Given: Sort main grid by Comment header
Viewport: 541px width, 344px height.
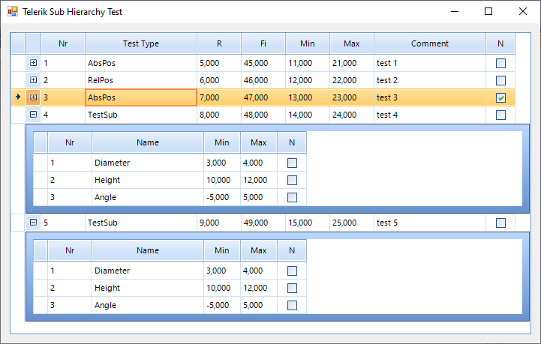Looking at the screenshot, I should click(430, 43).
